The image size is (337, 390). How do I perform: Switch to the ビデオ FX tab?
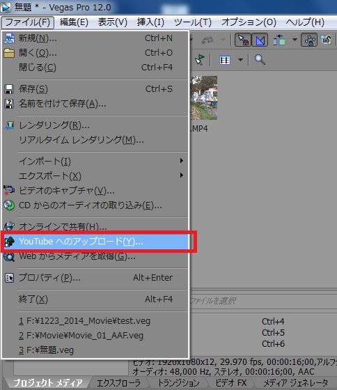(x=230, y=383)
